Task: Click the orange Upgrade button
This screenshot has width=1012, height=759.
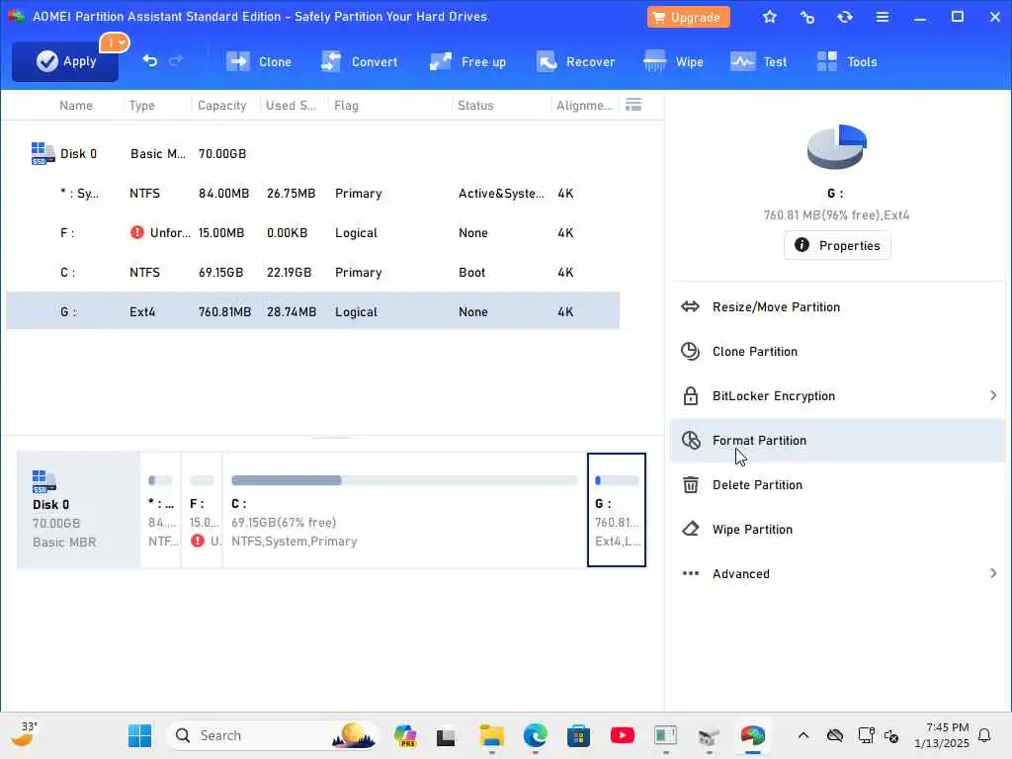Action: [688, 17]
